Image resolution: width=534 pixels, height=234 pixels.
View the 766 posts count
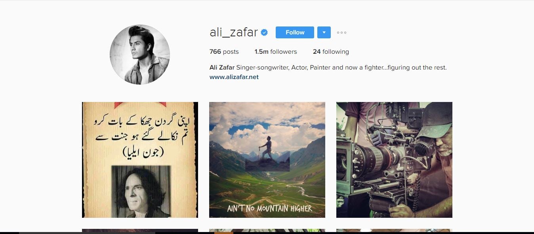tap(224, 52)
